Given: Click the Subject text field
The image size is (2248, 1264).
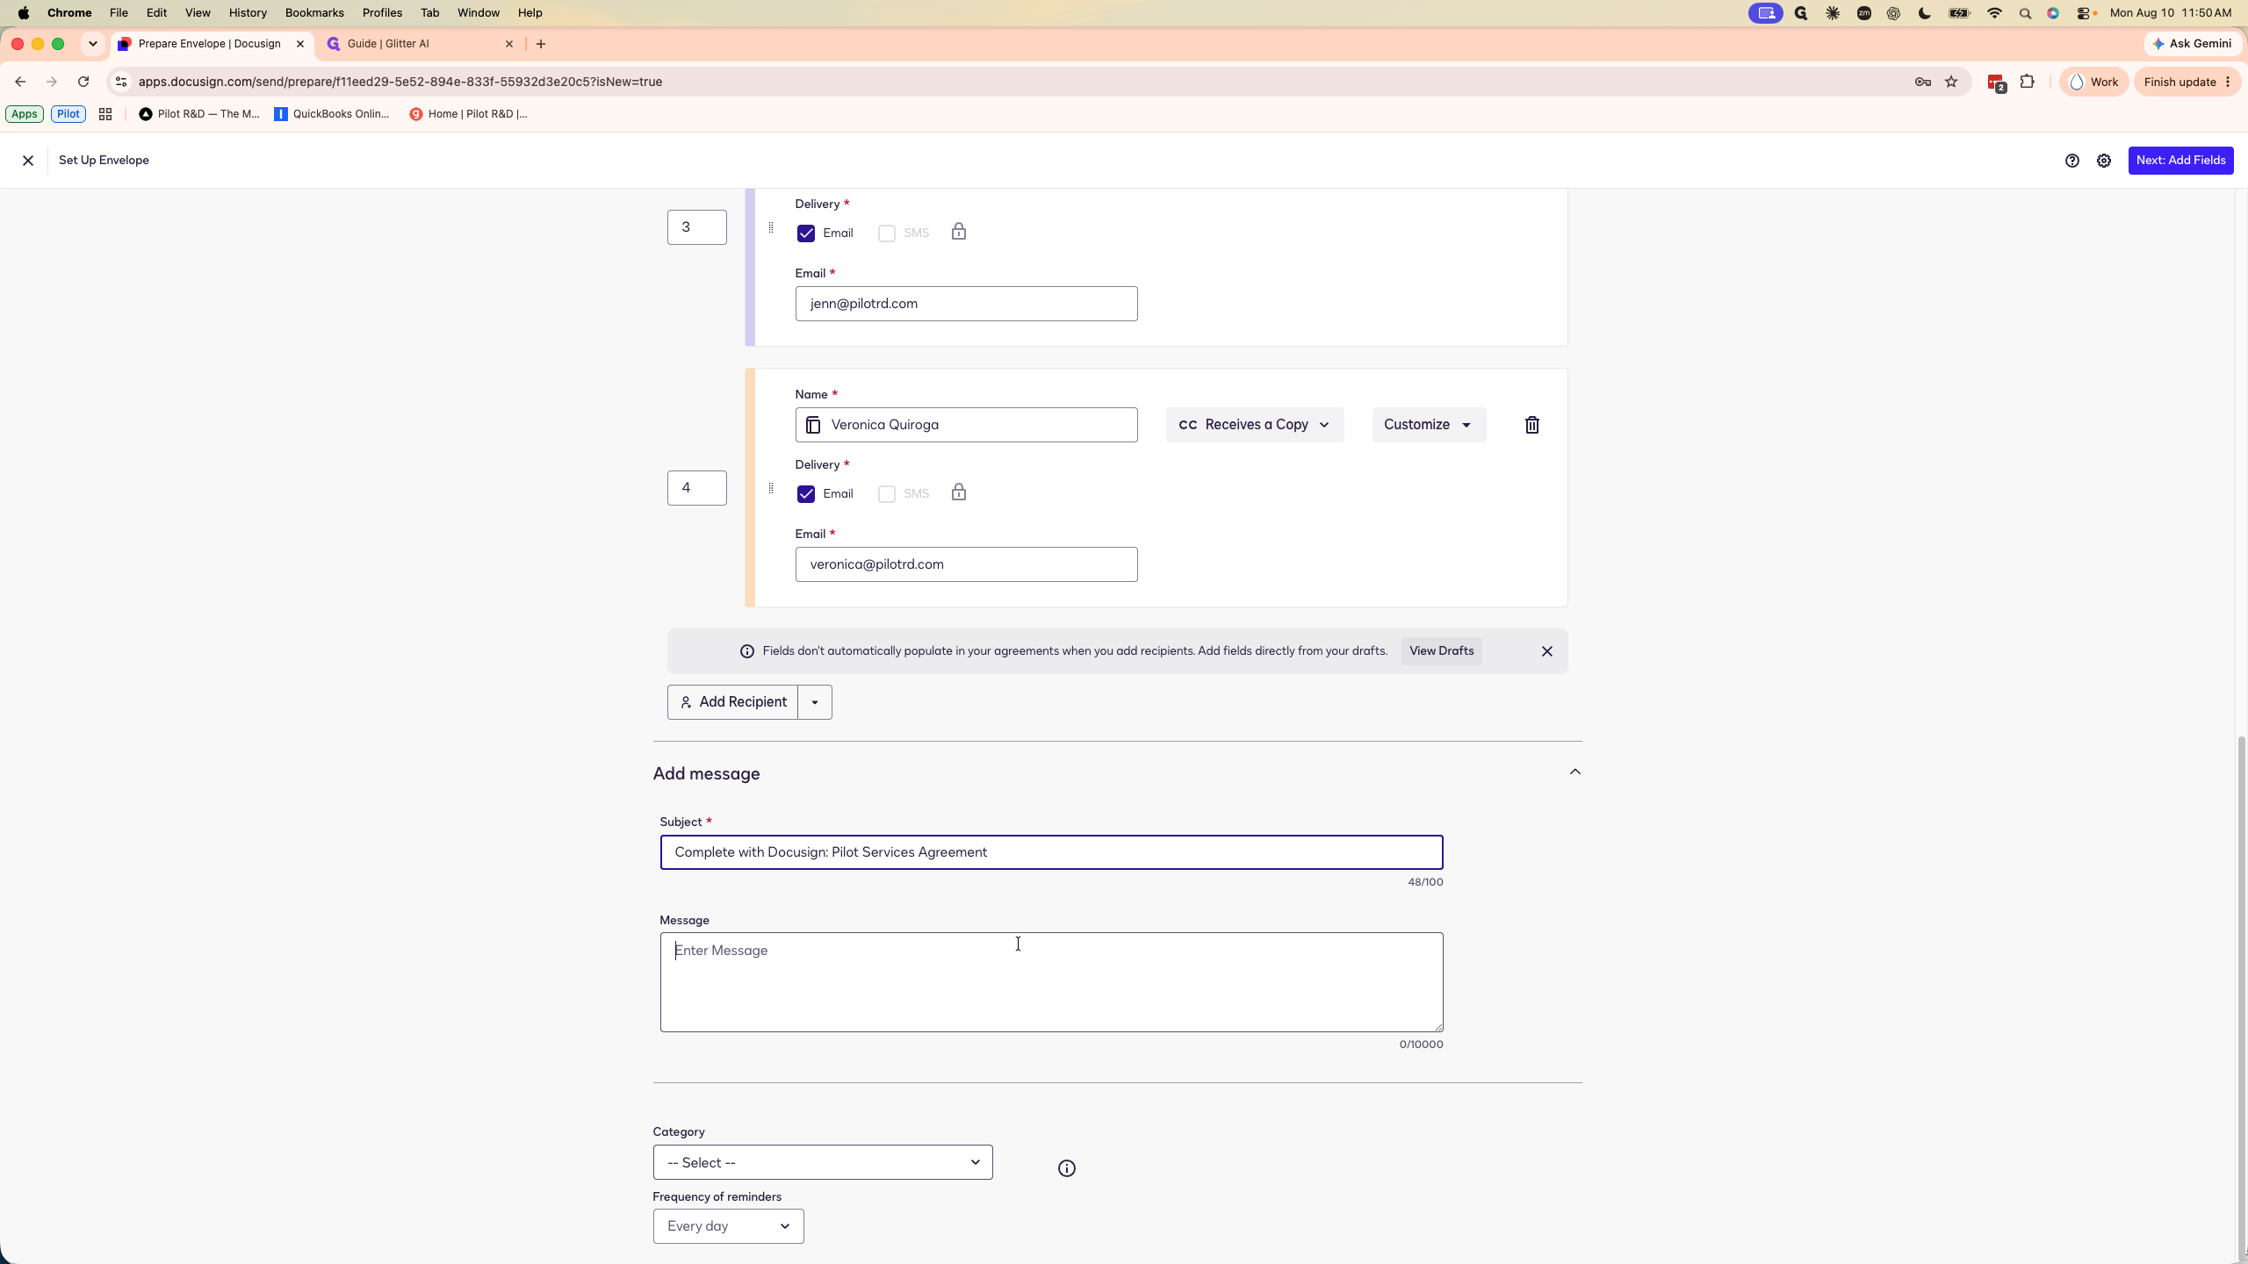Looking at the screenshot, I should (1051, 852).
